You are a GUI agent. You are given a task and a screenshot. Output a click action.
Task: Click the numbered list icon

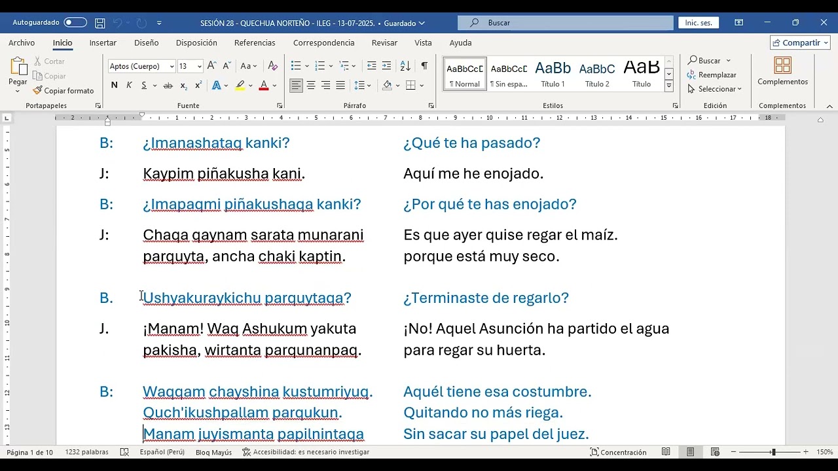pos(319,66)
